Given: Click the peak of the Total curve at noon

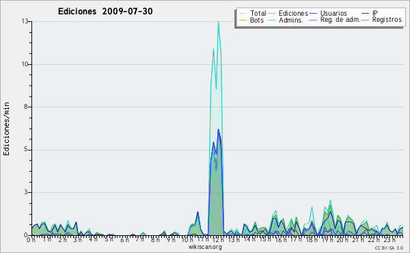Looking at the screenshot, I should coord(218,22).
